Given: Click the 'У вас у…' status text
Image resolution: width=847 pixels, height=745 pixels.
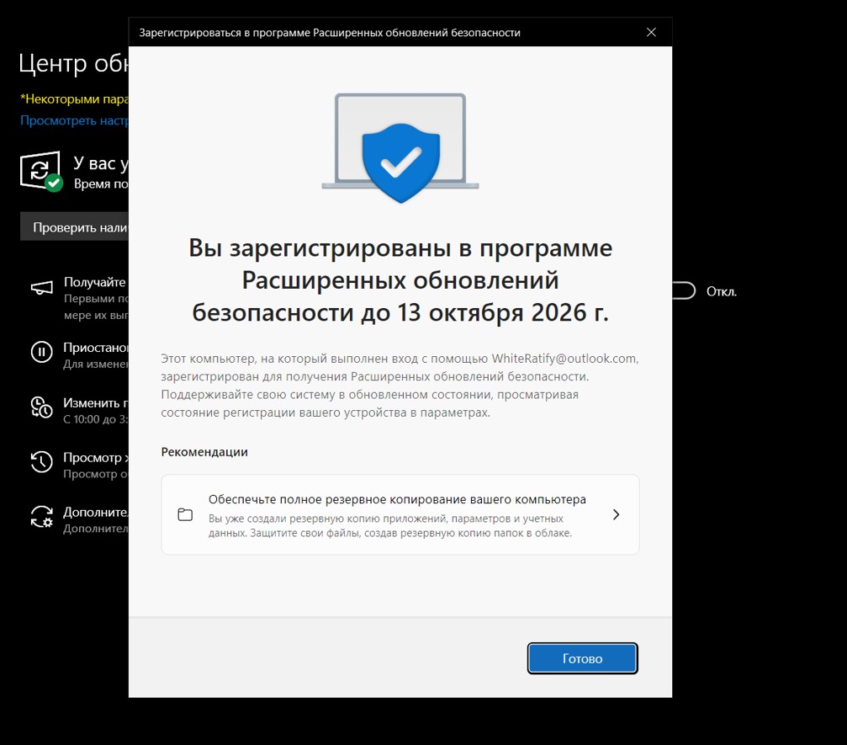Looking at the screenshot, I should (x=101, y=163).
